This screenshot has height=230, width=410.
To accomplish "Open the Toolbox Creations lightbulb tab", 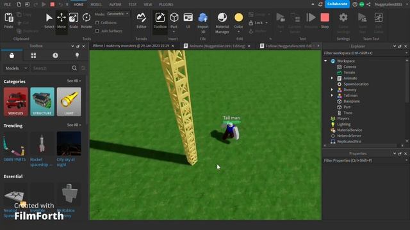I will [x=77, y=56].
